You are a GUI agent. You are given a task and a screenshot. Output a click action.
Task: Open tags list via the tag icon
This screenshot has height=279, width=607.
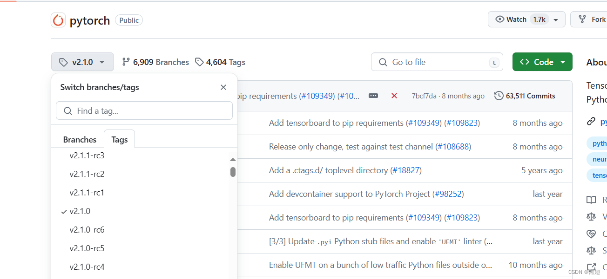tap(199, 62)
